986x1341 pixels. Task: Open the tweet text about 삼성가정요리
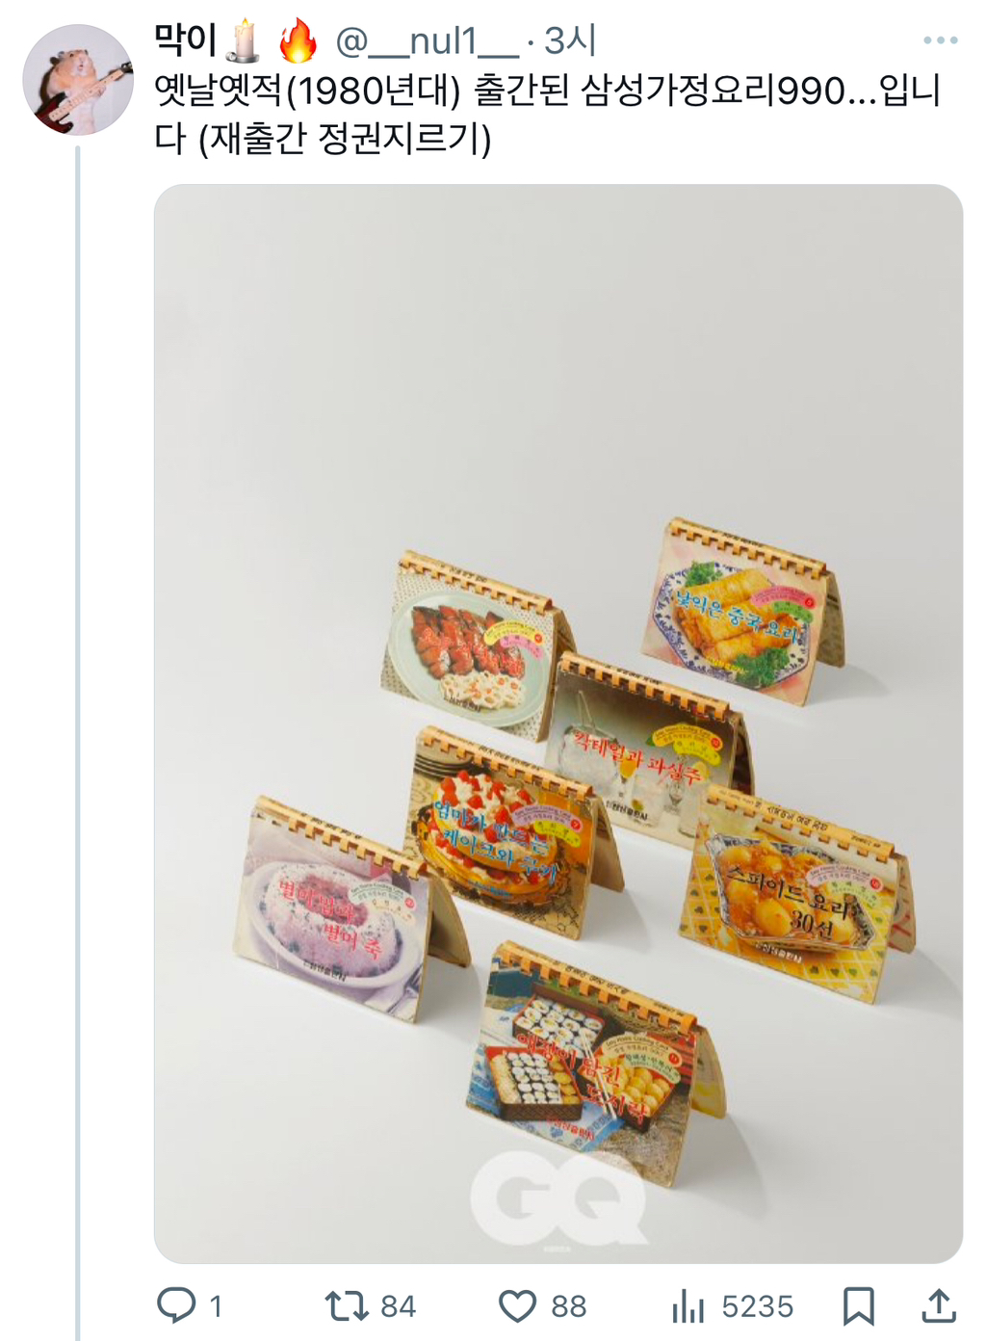pos(547,115)
